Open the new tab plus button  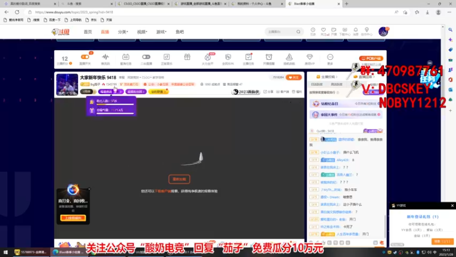[x=347, y=4]
